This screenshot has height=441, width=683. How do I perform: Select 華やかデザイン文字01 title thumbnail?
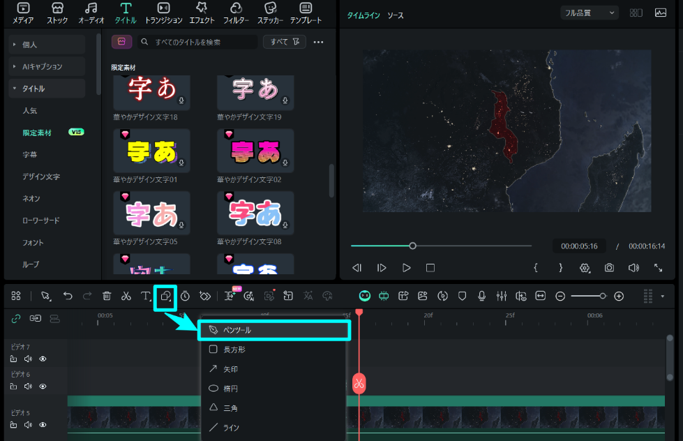151,151
